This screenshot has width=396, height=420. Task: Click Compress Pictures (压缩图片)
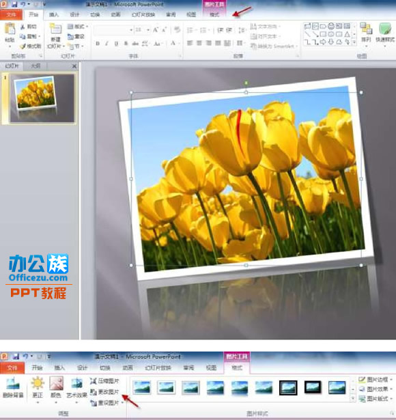click(104, 381)
